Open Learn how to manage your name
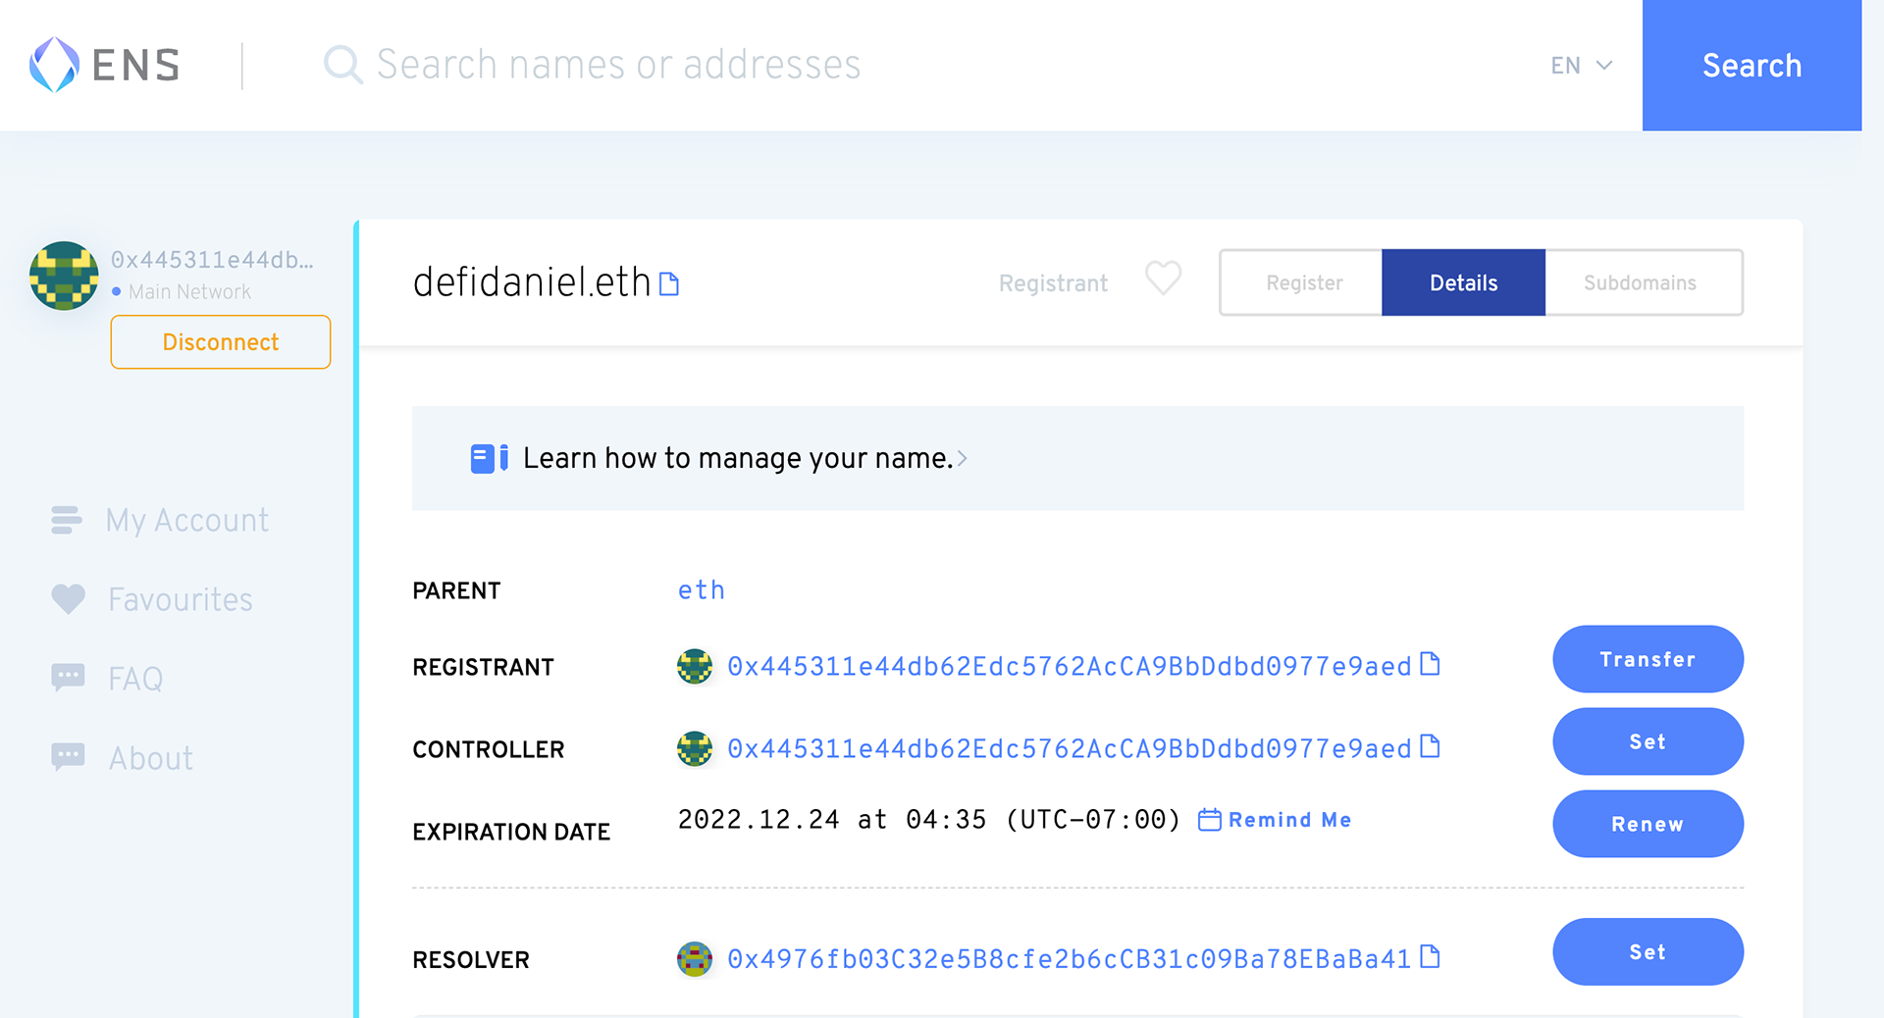The height and width of the screenshot is (1018, 1884). pyautogui.click(x=738, y=458)
